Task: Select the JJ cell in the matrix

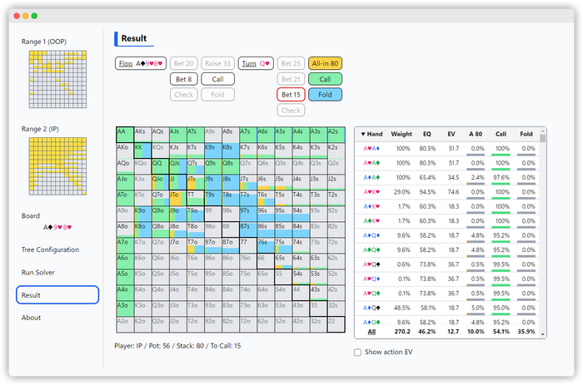Action: click(177, 182)
